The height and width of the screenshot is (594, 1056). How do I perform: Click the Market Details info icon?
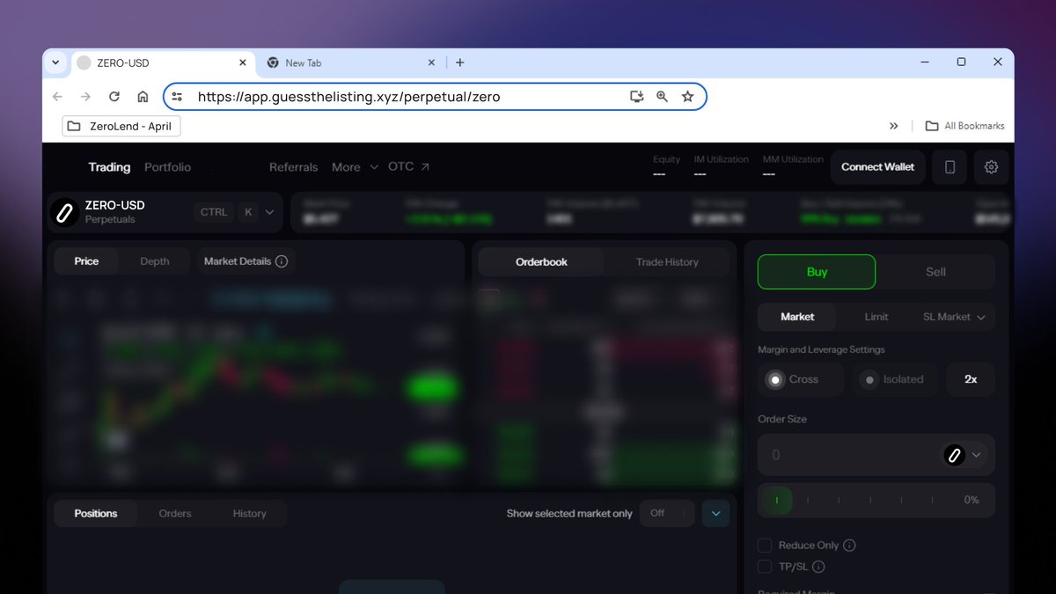280,260
